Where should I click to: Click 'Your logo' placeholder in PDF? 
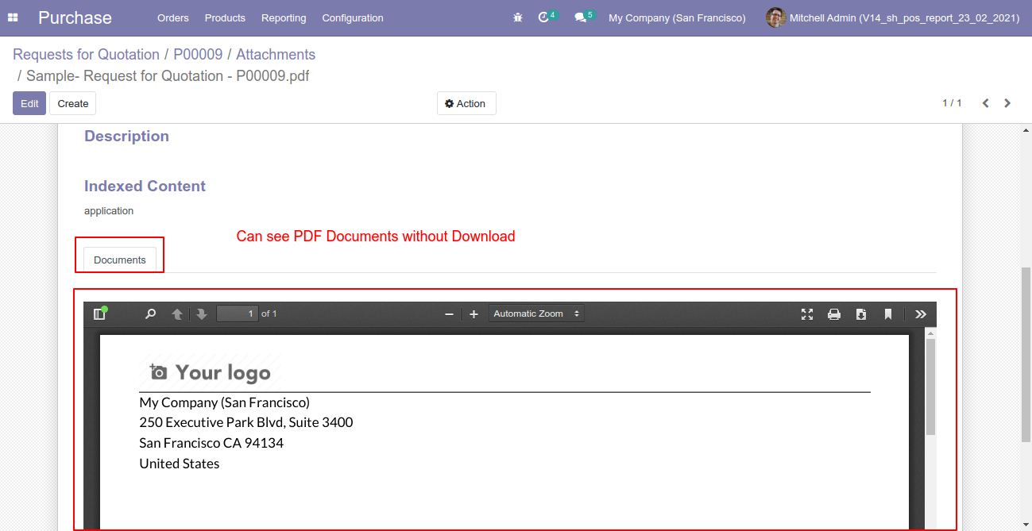pos(210,372)
